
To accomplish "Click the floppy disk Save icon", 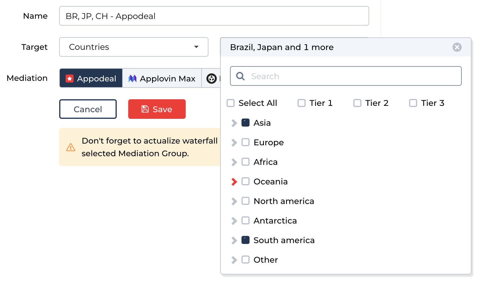I will (x=145, y=109).
